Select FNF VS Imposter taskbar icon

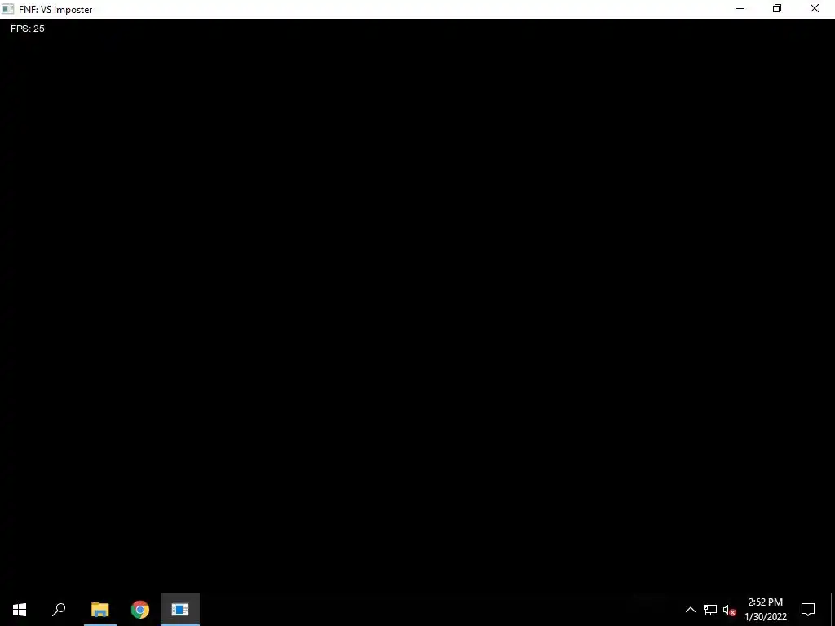pos(180,610)
